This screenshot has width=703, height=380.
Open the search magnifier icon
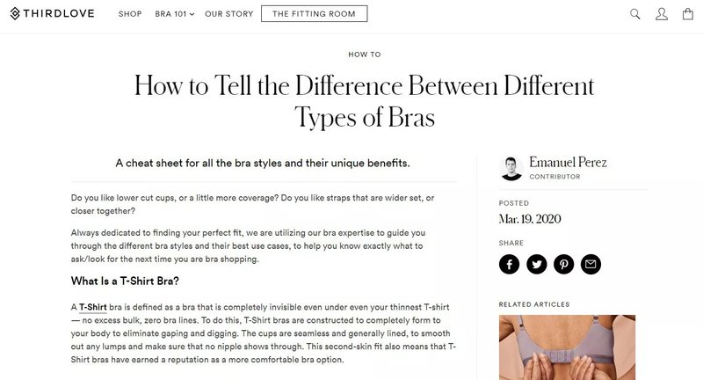[635, 14]
